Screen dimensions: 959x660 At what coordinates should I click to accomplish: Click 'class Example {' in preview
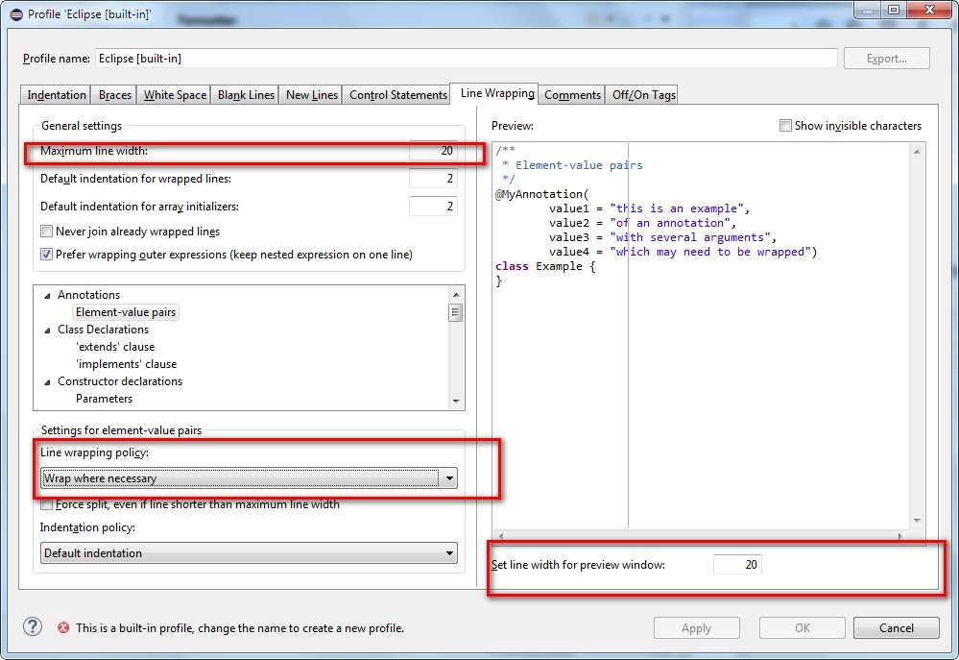tap(545, 266)
